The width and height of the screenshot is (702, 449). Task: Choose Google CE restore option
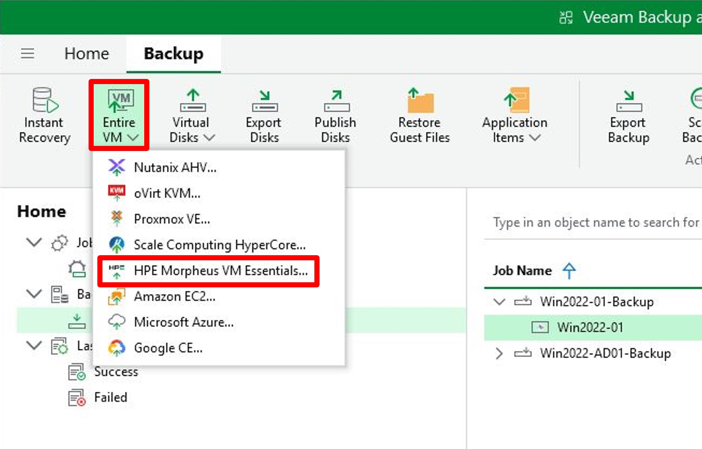pyautogui.click(x=219, y=348)
